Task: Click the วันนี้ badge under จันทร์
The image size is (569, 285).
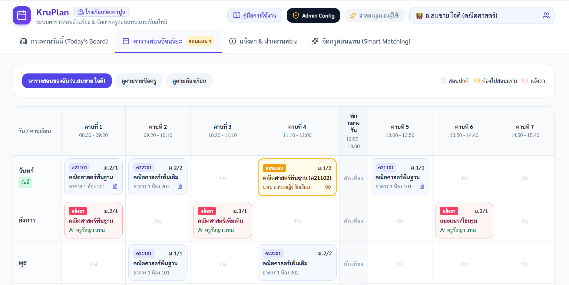Action: (x=25, y=182)
